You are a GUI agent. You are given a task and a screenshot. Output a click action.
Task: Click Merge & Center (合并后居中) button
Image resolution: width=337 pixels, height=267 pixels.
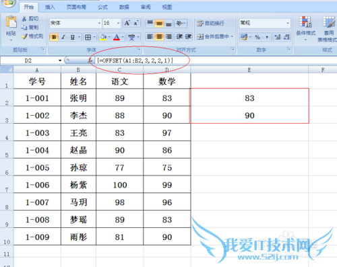tap(213, 36)
